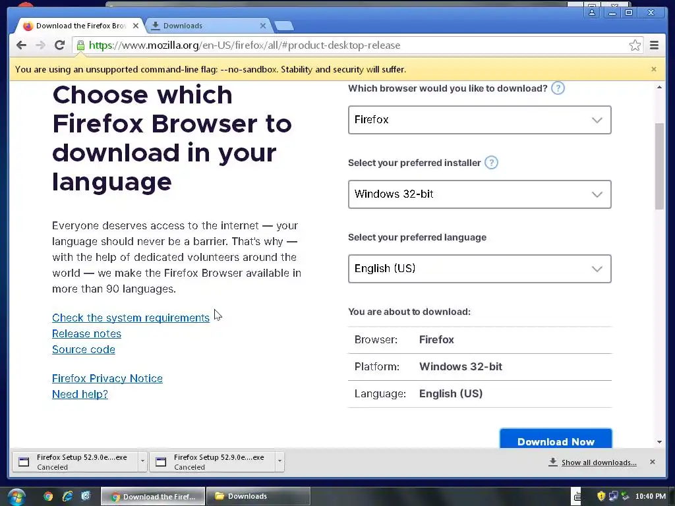675x506 pixels.
Task: Open the Source code link
Action: point(84,349)
